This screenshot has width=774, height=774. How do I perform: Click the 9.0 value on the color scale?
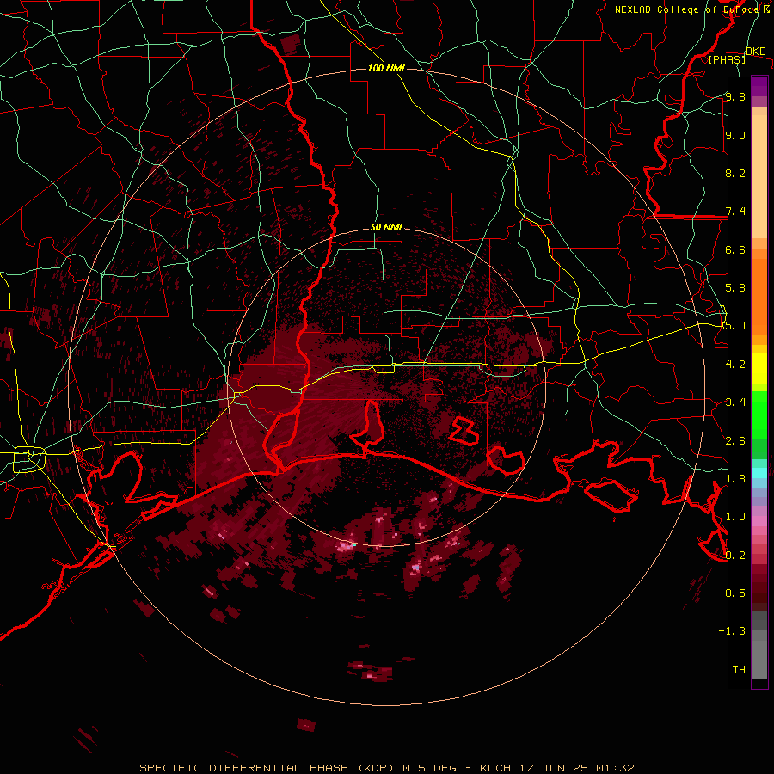click(x=735, y=135)
